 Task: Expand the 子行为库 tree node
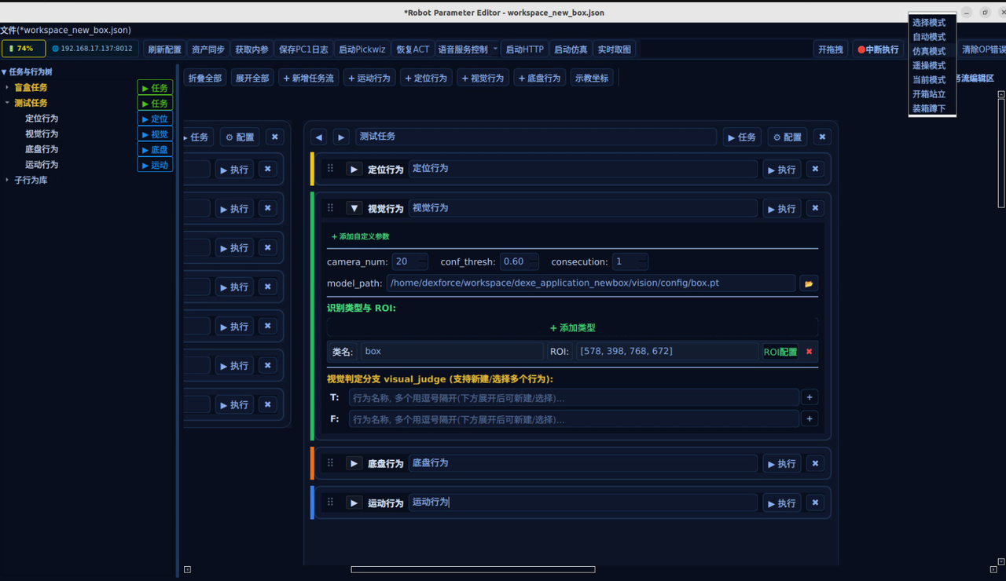click(7, 180)
